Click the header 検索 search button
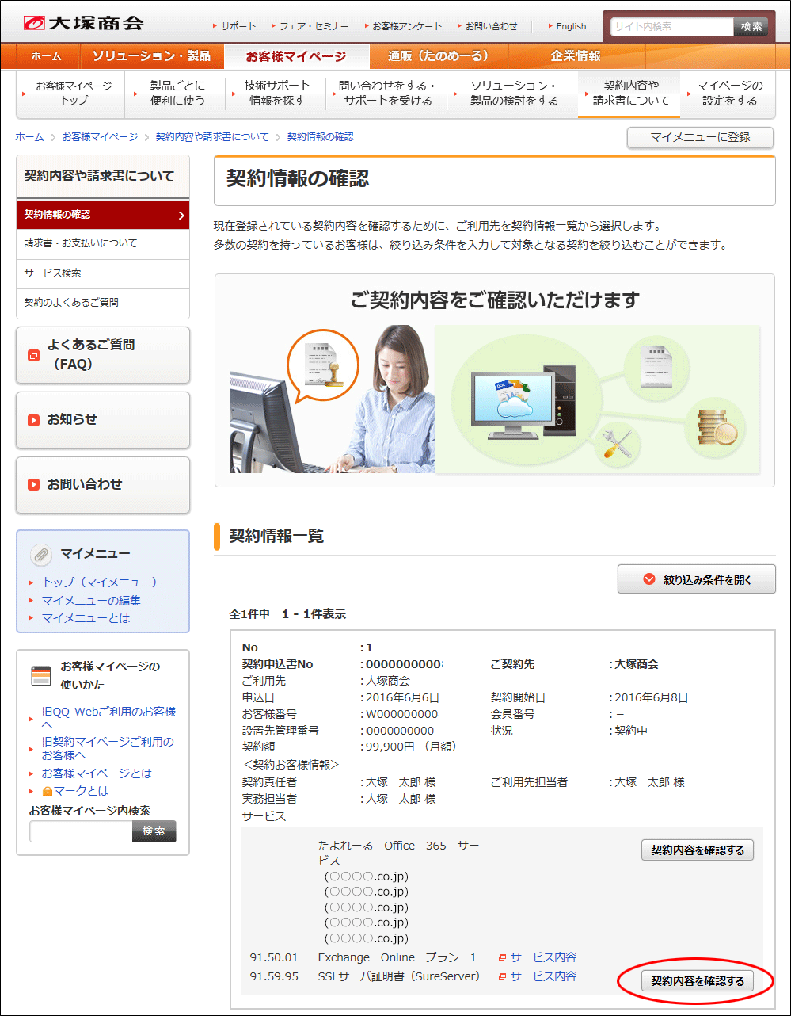 point(751,26)
